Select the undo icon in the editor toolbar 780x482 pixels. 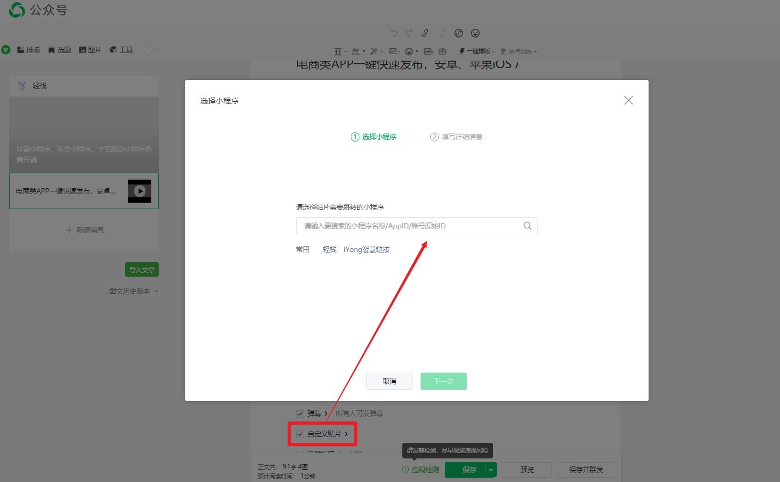(394, 33)
